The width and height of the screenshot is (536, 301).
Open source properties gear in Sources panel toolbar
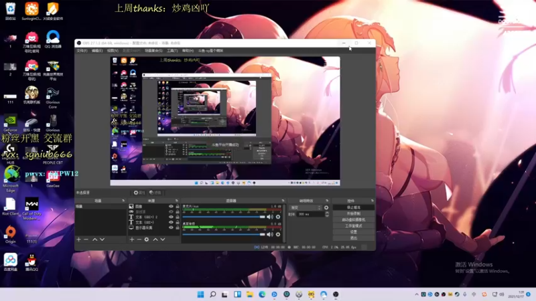click(x=147, y=239)
